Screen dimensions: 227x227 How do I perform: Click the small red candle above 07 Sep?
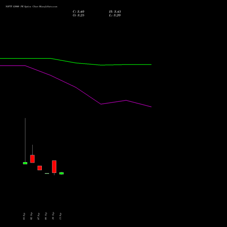point(39,168)
